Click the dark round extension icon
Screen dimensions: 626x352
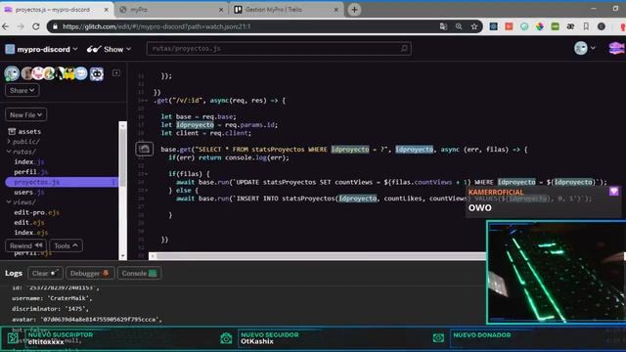click(602, 26)
